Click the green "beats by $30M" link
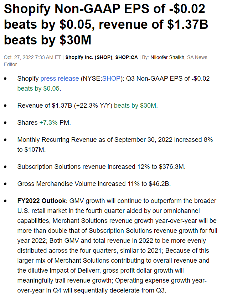The width and height of the screenshot is (227, 300). point(135,106)
